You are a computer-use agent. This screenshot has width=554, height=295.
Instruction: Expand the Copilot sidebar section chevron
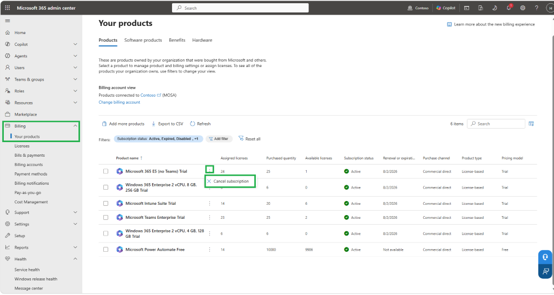[75, 44]
